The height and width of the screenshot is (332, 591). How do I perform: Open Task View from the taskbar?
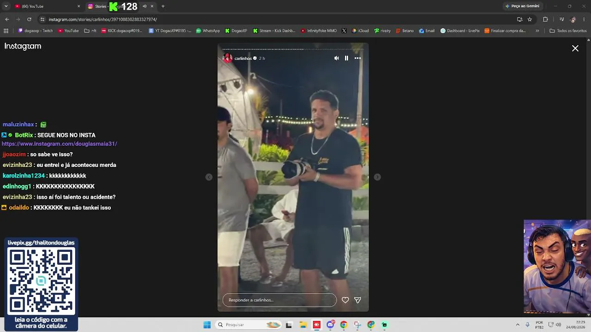pyautogui.click(x=289, y=325)
